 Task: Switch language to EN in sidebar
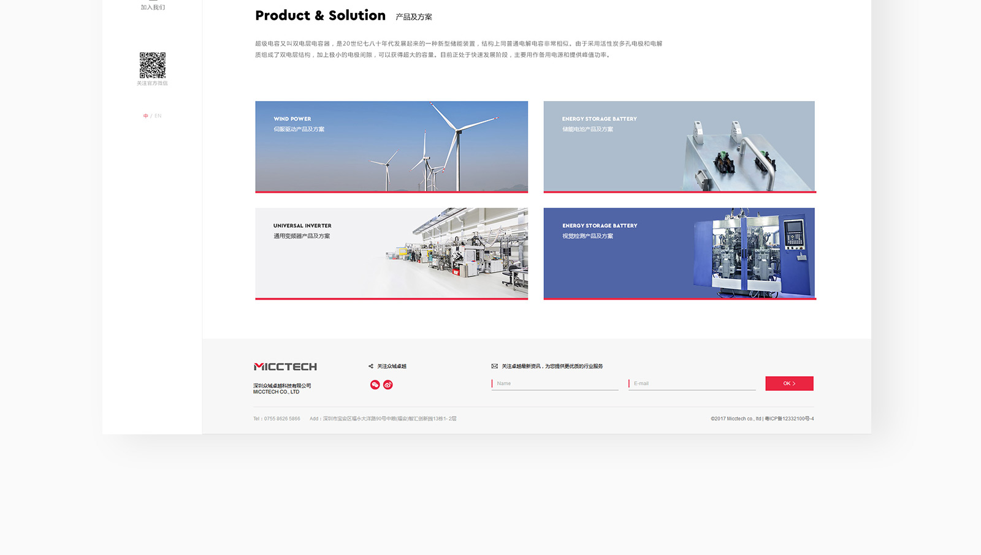158,116
